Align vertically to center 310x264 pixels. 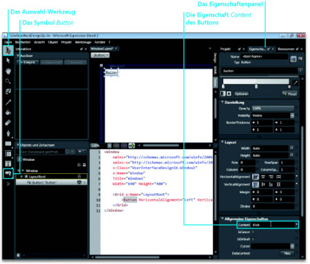click(x=263, y=184)
